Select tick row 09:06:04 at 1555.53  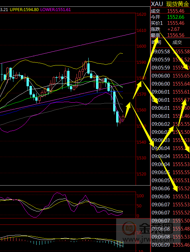pos(171,164)
